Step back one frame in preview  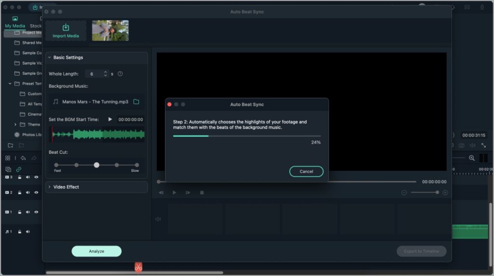tap(161, 193)
